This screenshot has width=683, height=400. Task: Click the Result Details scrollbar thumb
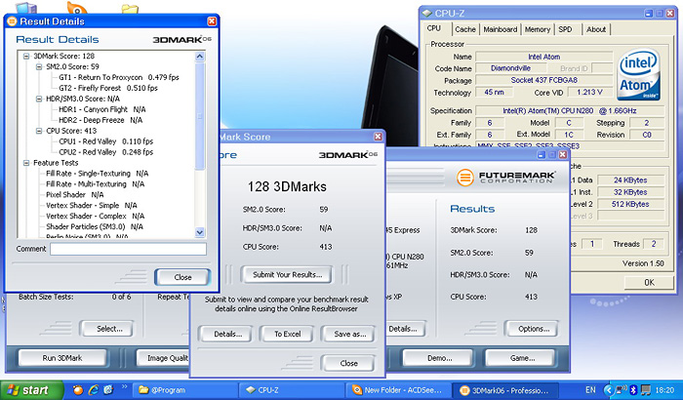coord(199,116)
